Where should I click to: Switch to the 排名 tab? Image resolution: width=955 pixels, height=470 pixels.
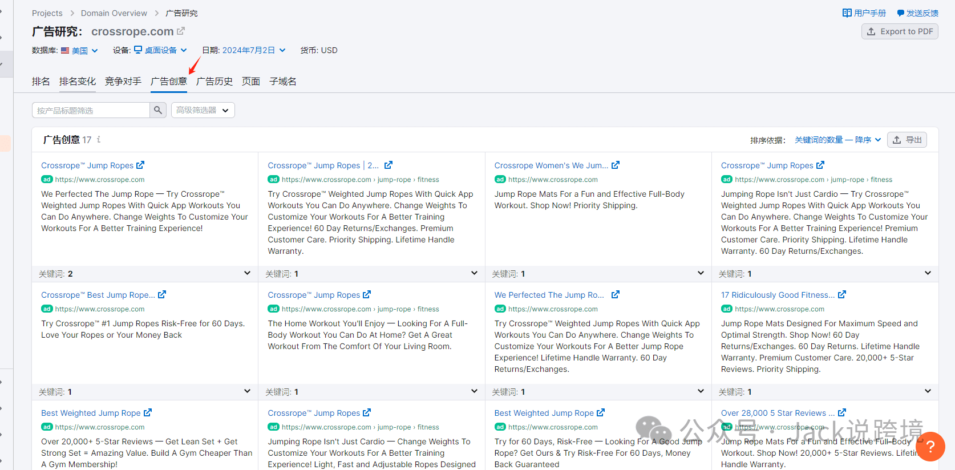41,82
